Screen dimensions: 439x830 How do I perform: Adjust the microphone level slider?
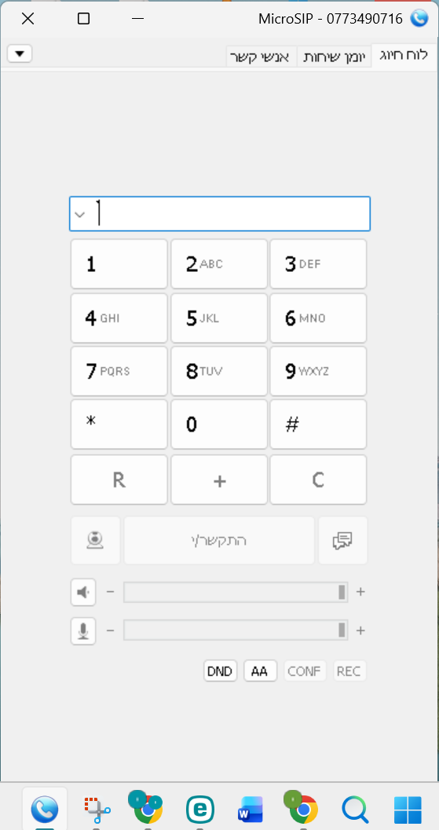tap(236, 630)
